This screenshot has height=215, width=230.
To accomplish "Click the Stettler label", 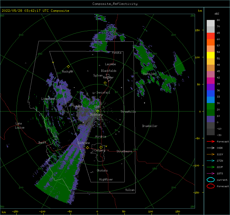I will click(149, 74).
